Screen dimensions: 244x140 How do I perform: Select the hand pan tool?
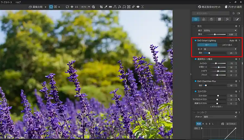tap(72, 7)
